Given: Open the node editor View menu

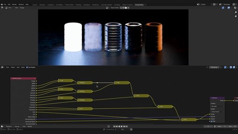Looking at the screenshot, I should click(x=7, y=67).
